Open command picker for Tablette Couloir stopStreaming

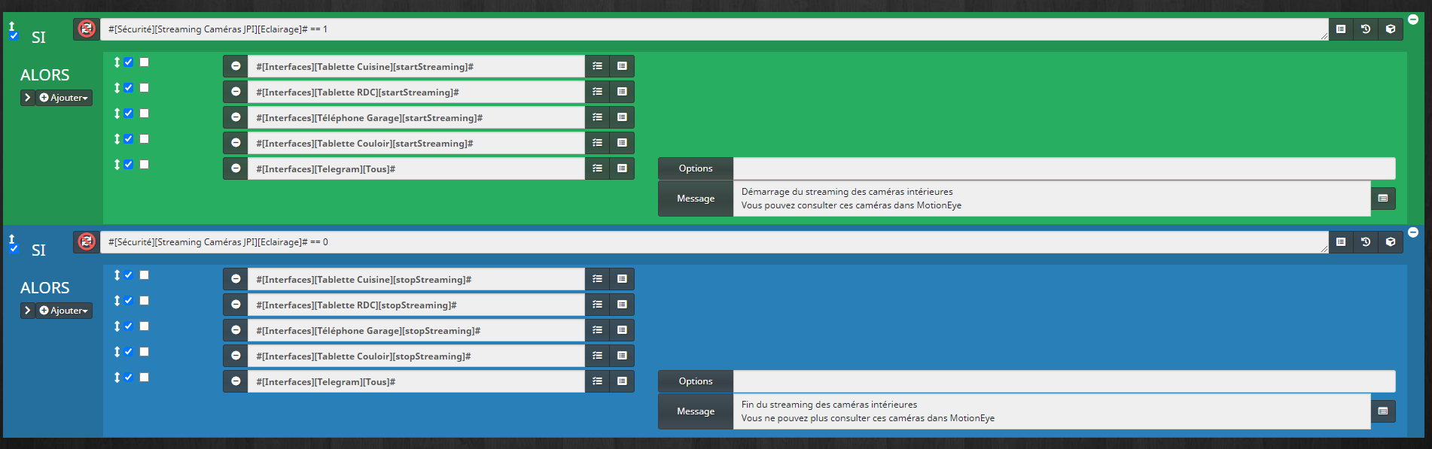(x=622, y=356)
